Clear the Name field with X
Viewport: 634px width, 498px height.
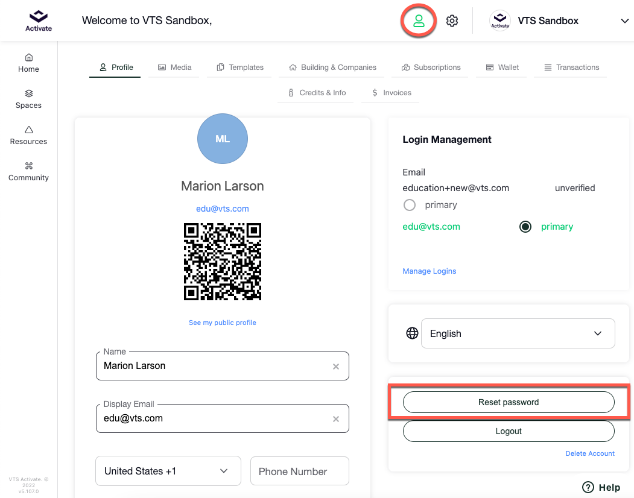[x=335, y=367]
